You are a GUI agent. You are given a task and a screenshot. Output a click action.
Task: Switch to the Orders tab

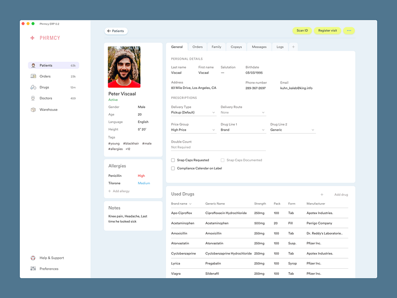tap(198, 47)
